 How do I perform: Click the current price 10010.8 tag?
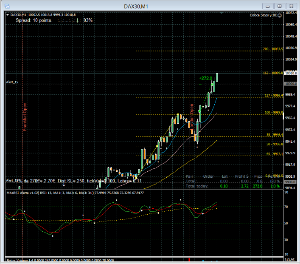click(290, 73)
